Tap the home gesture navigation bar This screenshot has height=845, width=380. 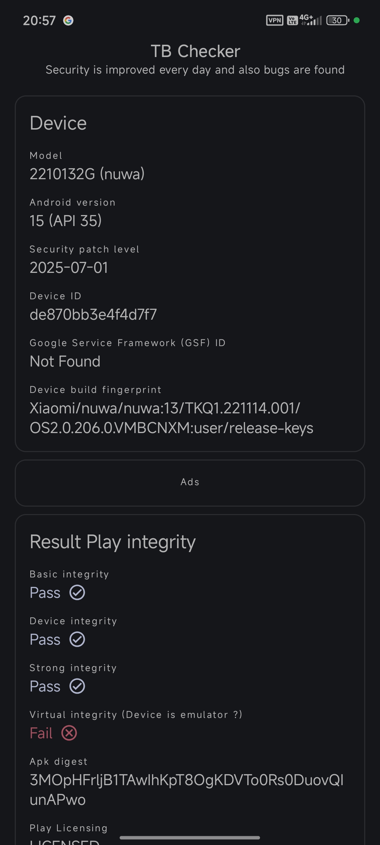coord(190,838)
